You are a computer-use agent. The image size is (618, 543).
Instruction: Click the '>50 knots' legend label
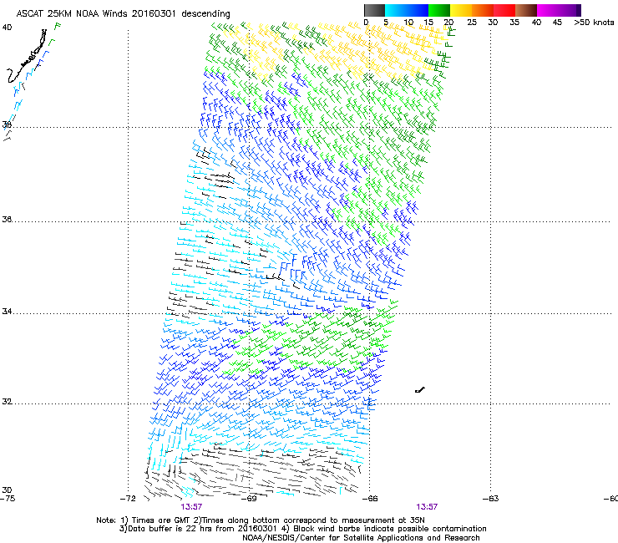(594, 23)
